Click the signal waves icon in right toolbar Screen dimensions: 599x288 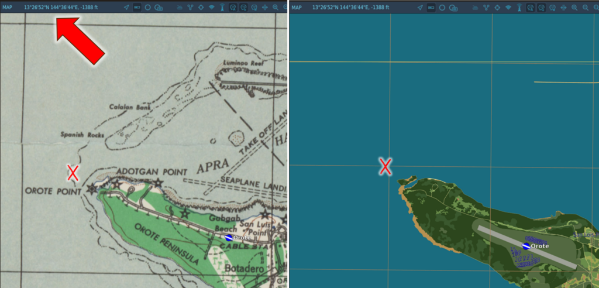coord(508,8)
